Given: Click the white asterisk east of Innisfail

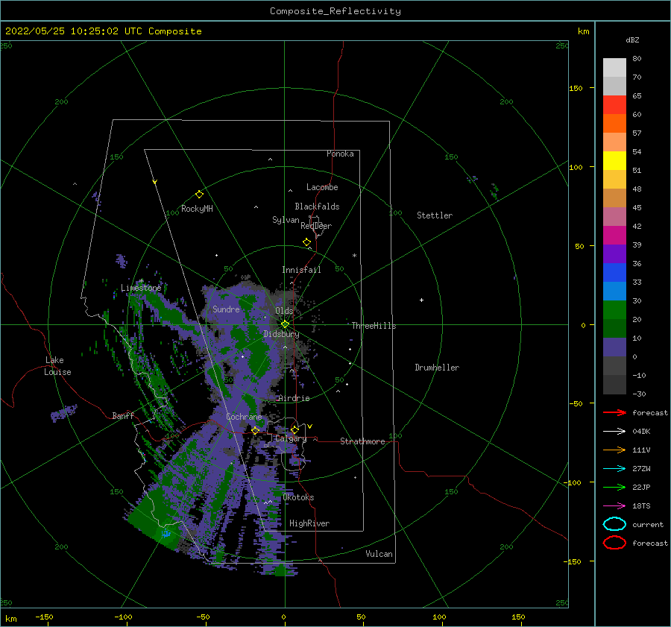Looking at the screenshot, I should pos(354,256).
